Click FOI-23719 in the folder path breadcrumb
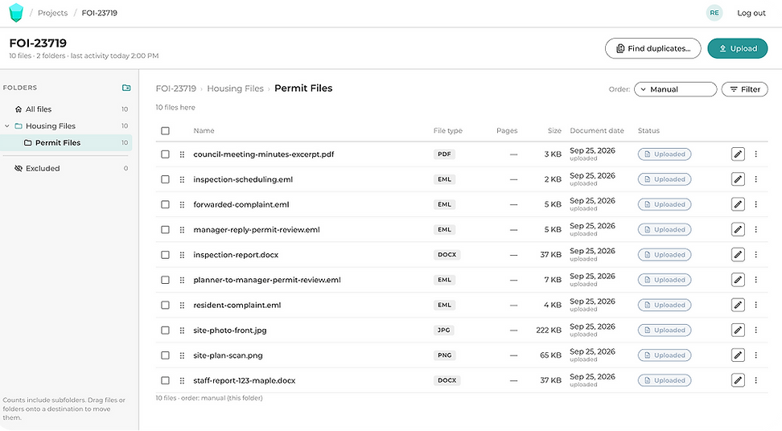Screen dimensions: 782x431 coord(176,88)
